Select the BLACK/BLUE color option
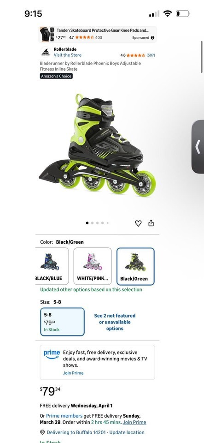Screen dimensions: 204x443 point(52,266)
